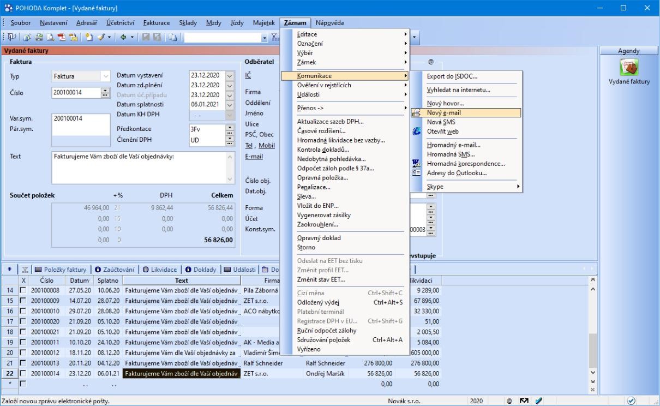
Task: Tick checkbox for invoice 200100011
Action: coord(24,342)
